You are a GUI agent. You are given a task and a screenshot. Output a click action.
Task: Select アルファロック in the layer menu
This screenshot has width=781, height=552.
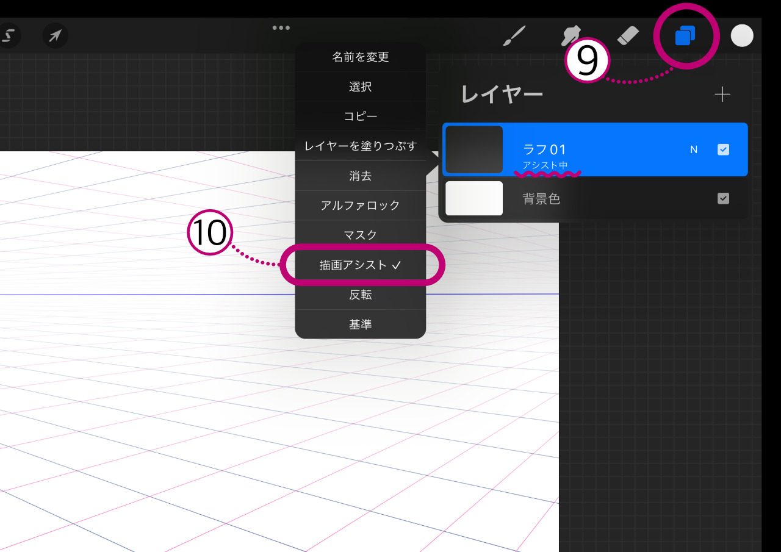360,206
